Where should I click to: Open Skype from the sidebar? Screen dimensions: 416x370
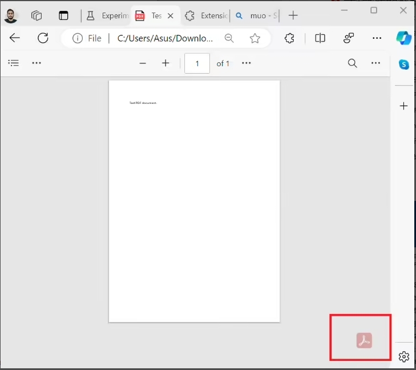pyautogui.click(x=404, y=65)
